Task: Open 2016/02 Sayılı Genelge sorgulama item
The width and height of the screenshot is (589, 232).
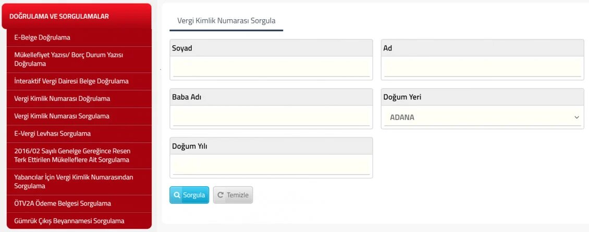Action: click(72, 155)
